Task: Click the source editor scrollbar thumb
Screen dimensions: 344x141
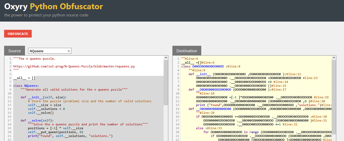Action: (166, 82)
